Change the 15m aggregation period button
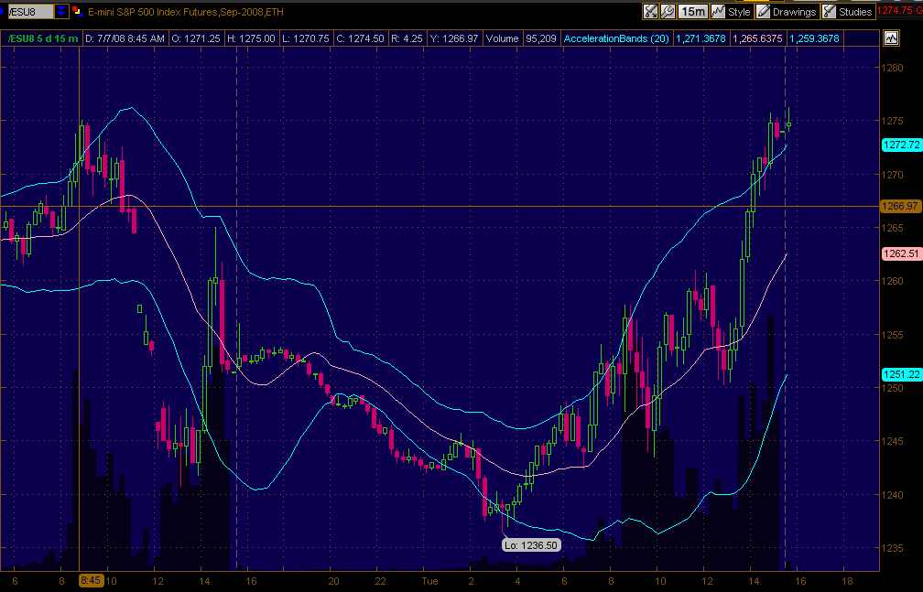The image size is (923, 592). point(692,11)
